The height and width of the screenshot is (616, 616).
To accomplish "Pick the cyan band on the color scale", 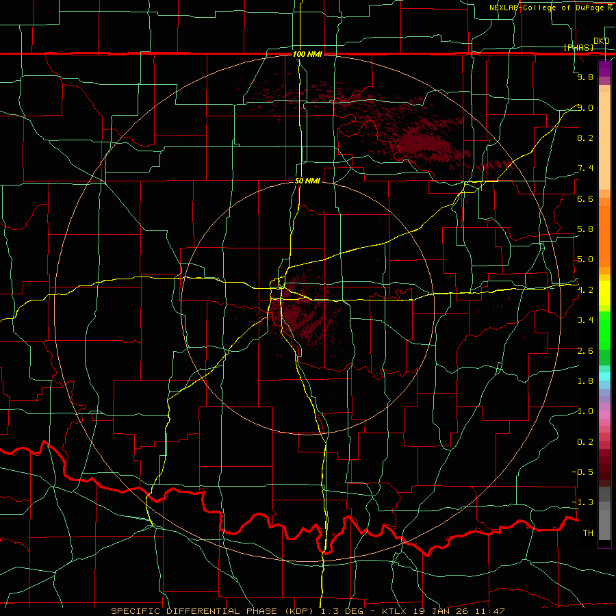I will (x=604, y=376).
